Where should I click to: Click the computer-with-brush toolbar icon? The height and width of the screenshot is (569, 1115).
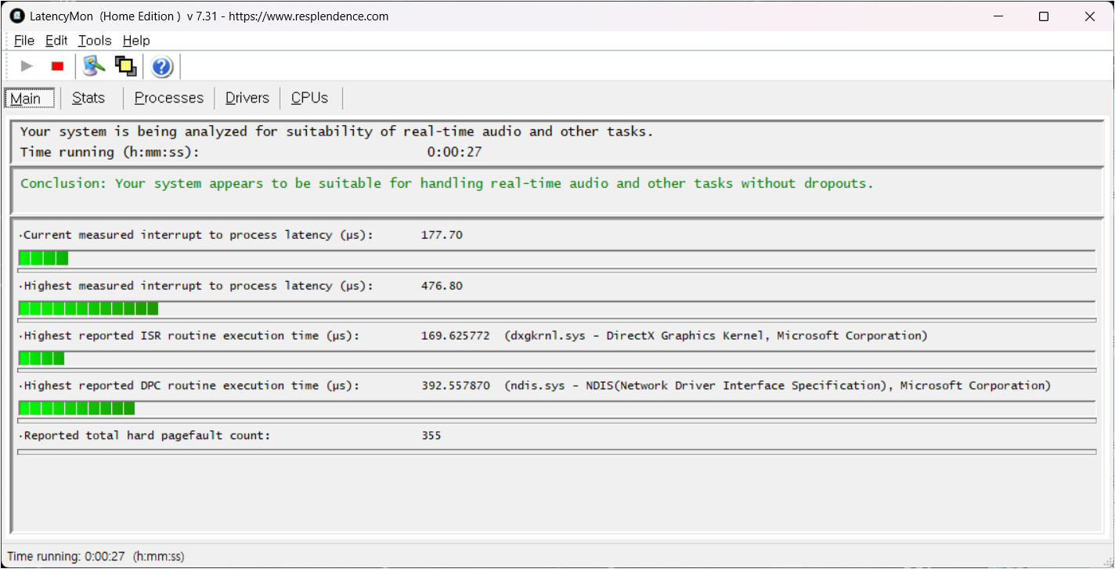coord(94,67)
